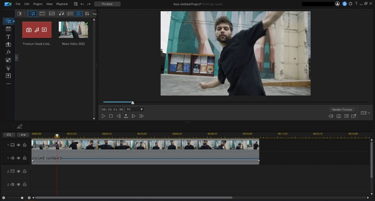Take a snapshot of the preview
This screenshot has width=375, height=201.
tap(339, 116)
